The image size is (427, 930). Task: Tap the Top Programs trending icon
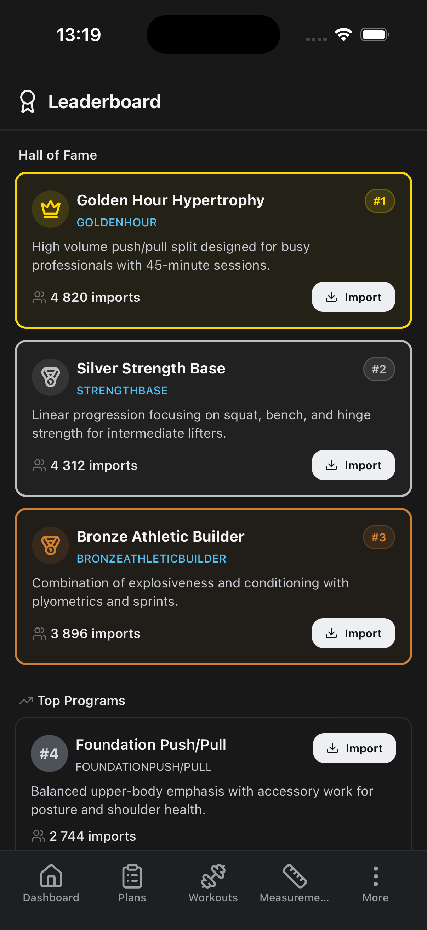26,701
